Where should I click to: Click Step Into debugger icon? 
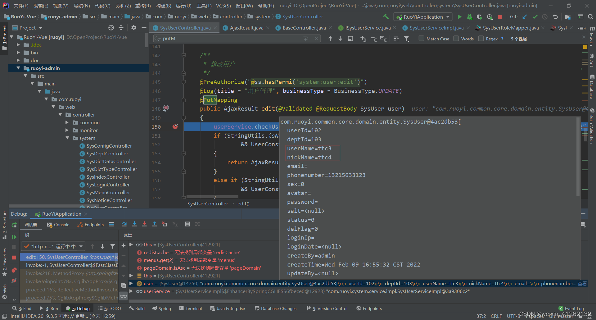click(x=134, y=224)
